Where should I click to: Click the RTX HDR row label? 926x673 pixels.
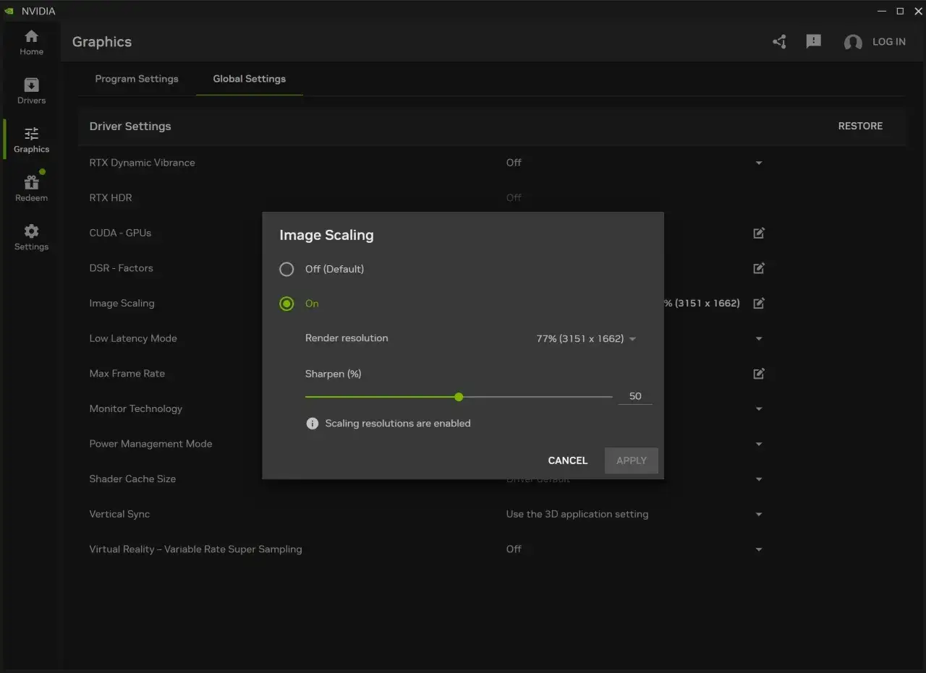[111, 198]
